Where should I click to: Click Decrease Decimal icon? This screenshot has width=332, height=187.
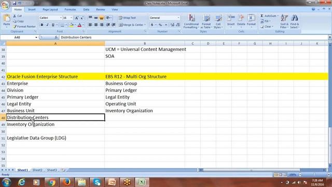coord(178,25)
